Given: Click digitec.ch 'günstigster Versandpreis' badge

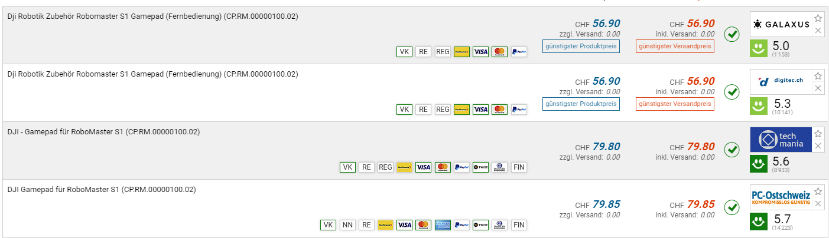Looking at the screenshot, I should [675, 104].
